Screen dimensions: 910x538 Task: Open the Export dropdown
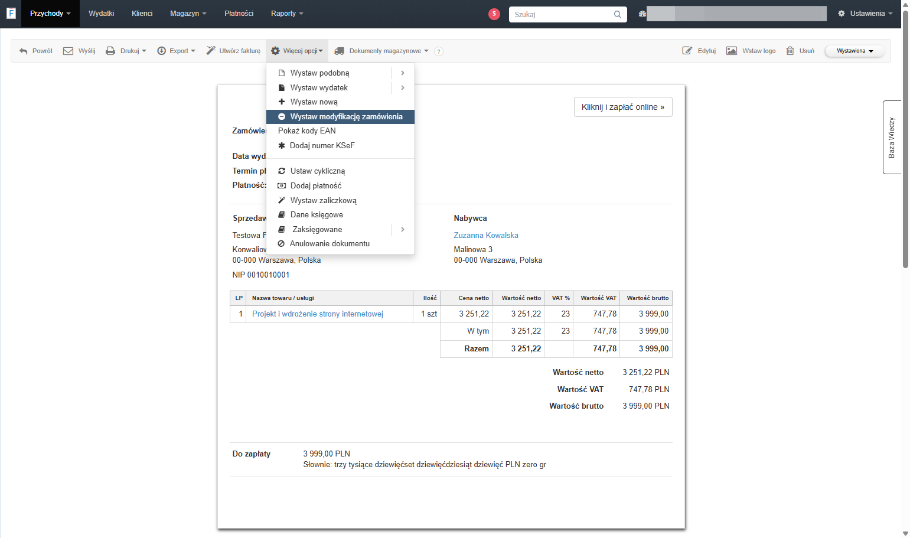tap(176, 51)
